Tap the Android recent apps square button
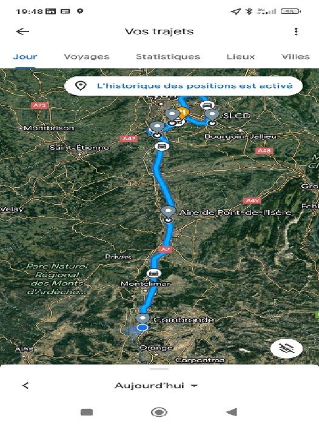The image size is (319, 424). [x=87, y=412]
